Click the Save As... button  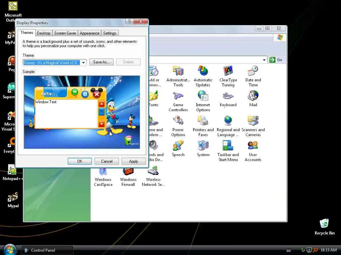(101, 62)
